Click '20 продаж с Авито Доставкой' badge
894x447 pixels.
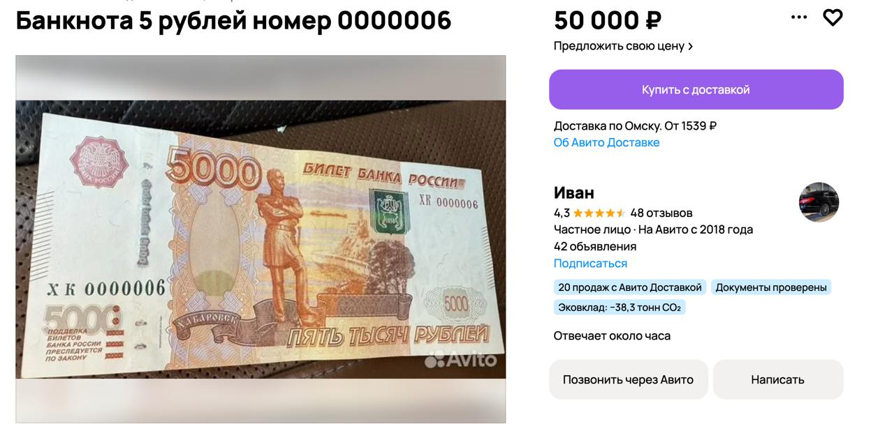(x=630, y=287)
